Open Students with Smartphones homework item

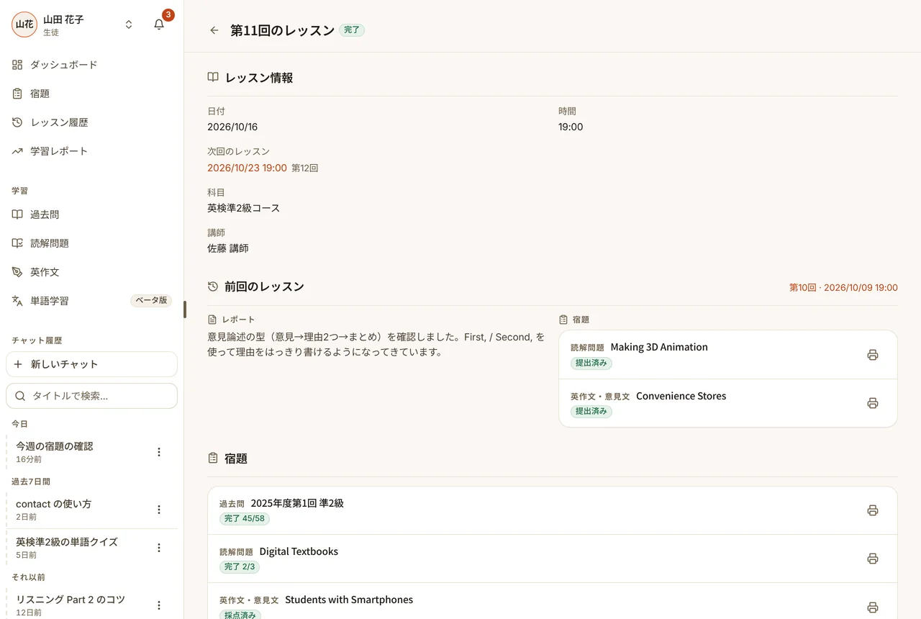coord(553,602)
